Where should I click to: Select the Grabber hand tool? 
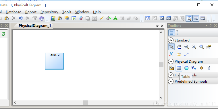[179, 47]
